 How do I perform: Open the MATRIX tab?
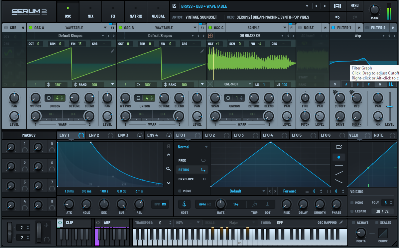(136, 12)
